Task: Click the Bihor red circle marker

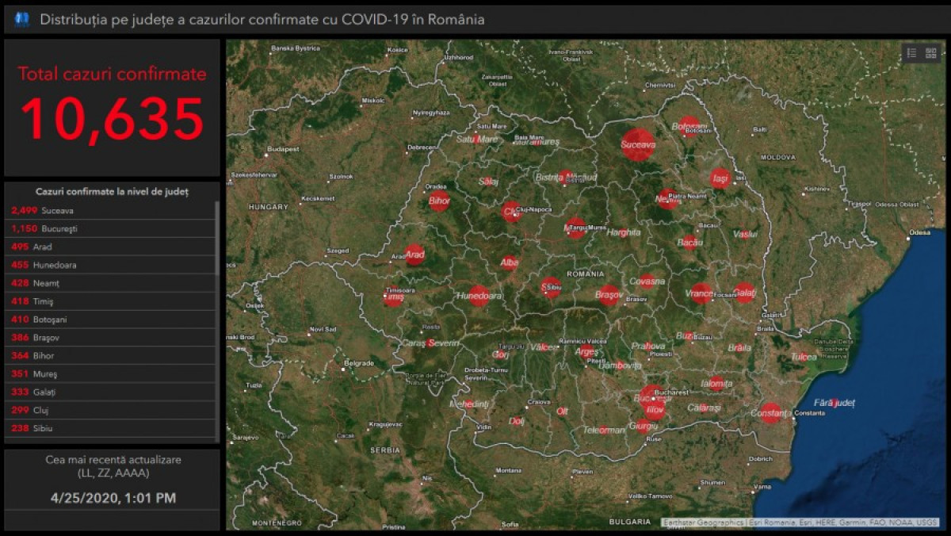Action: [x=439, y=201]
